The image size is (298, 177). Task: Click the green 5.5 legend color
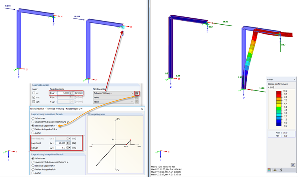coord(279,108)
